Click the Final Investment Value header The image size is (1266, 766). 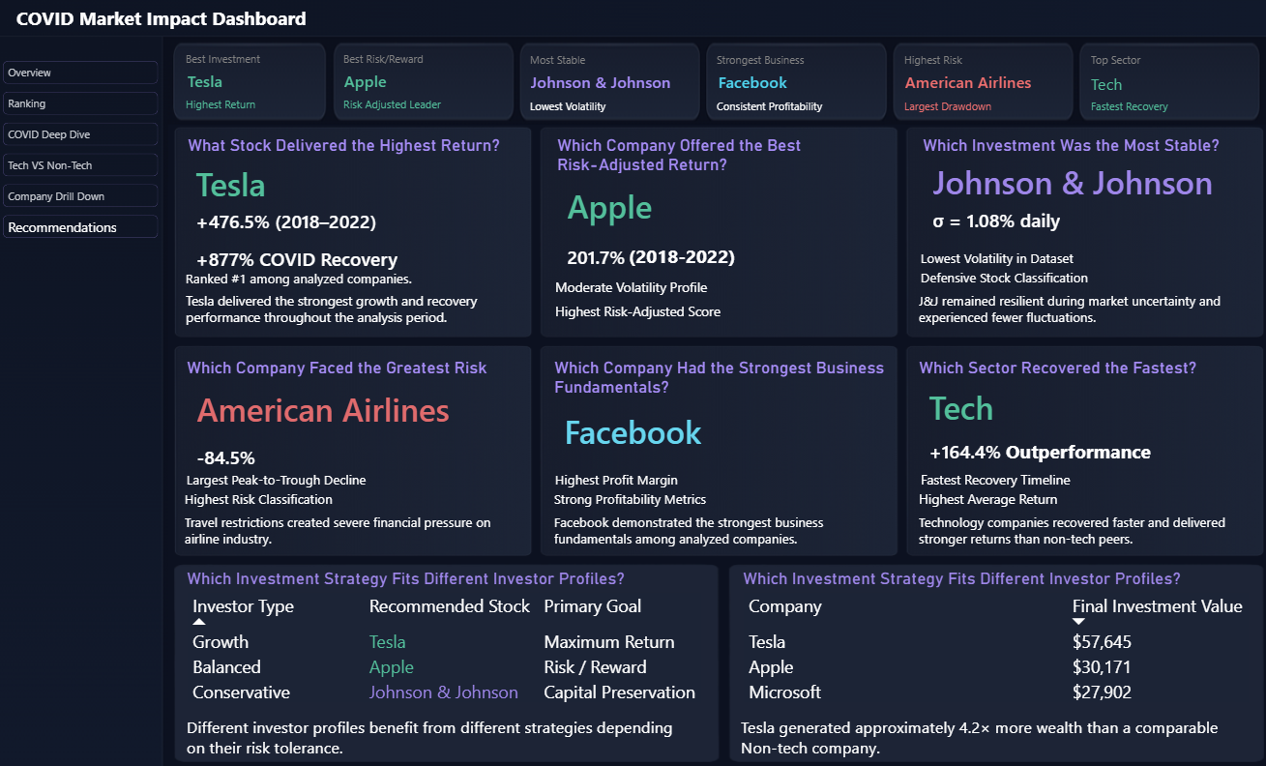pyautogui.click(x=1158, y=606)
